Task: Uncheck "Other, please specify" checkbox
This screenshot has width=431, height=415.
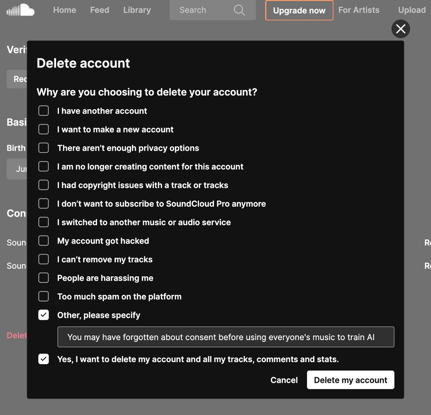Action: pos(44,315)
